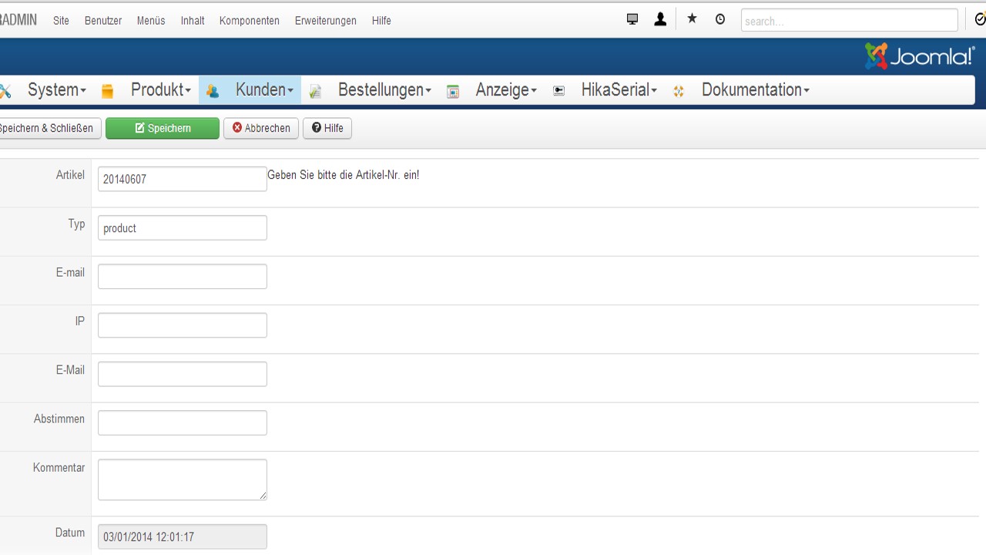Click the orange dots icon beside Dokumentation
This screenshot has width=986, height=555.
(679, 91)
